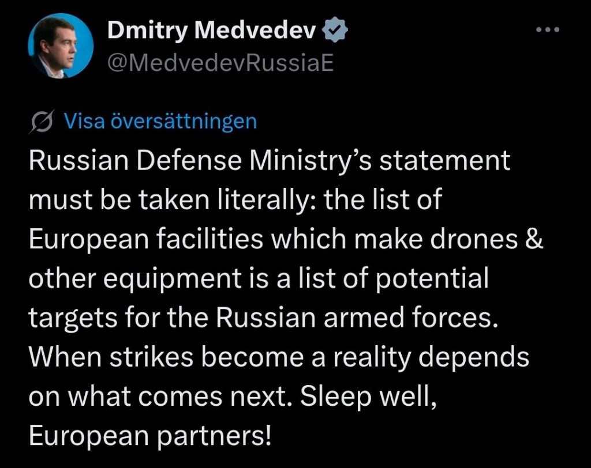The width and height of the screenshot is (591, 468).
Task: Click the tweet line starting 'Russian Defense Ministry's'
Action: [270, 161]
